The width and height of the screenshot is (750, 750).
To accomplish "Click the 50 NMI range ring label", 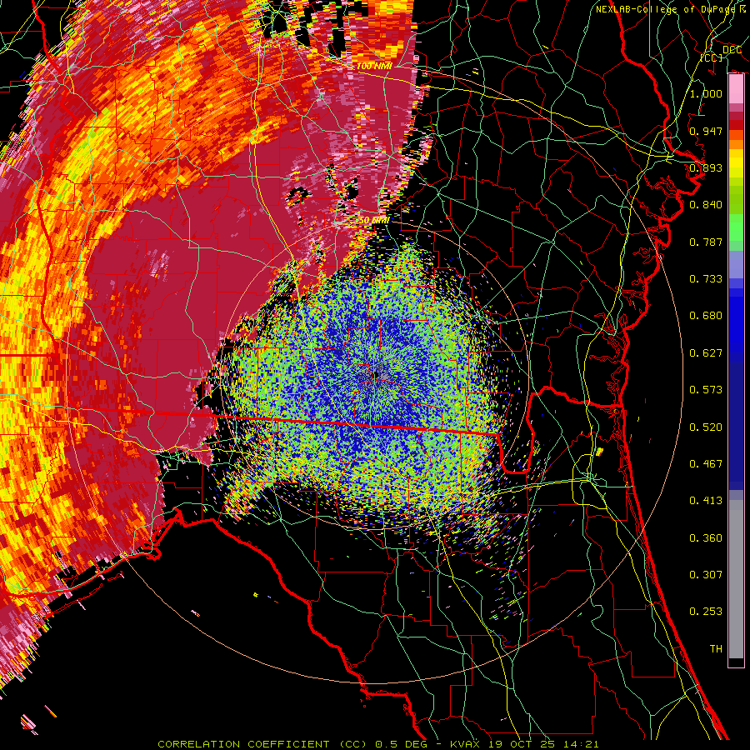I will pos(374,221).
